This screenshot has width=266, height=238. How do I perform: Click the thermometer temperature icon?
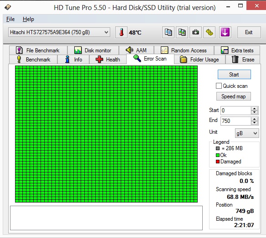coord(121,32)
